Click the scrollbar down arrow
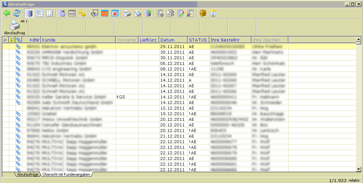Image resolution: width=363 pixels, height=183 pixels. 358,169
